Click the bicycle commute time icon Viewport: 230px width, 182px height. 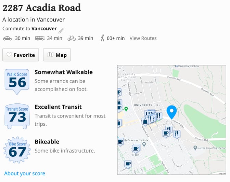[72, 38]
